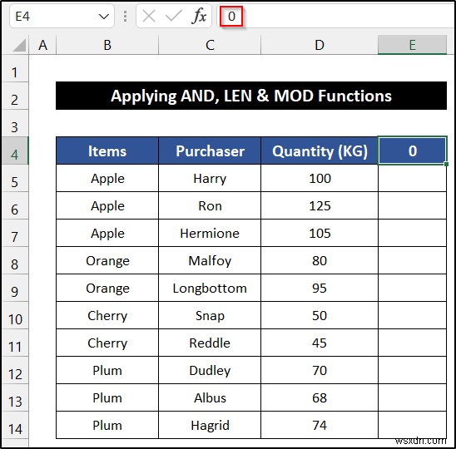Select the Quantity (KG) header cell
Viewport: 456px width, 449px height.
[320, 150]
